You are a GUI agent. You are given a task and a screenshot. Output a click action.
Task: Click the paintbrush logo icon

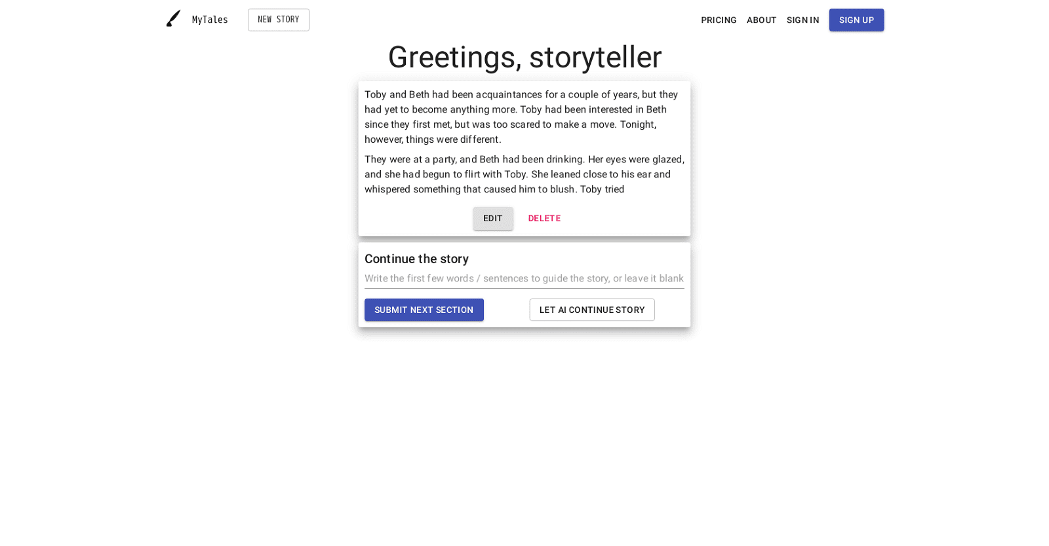(x=173, y=18)
